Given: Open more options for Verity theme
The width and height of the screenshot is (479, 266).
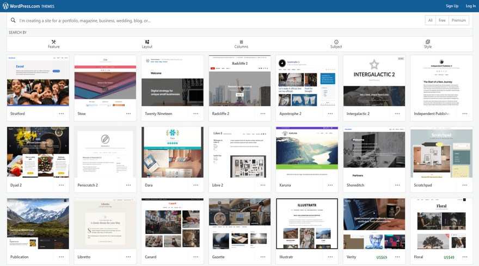Looking at the screenshot, I should [397, 257].
